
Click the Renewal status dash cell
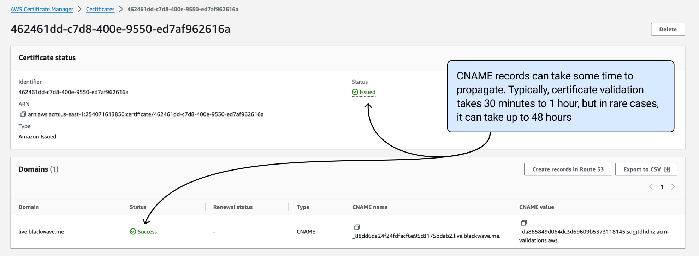pos(214,232)
